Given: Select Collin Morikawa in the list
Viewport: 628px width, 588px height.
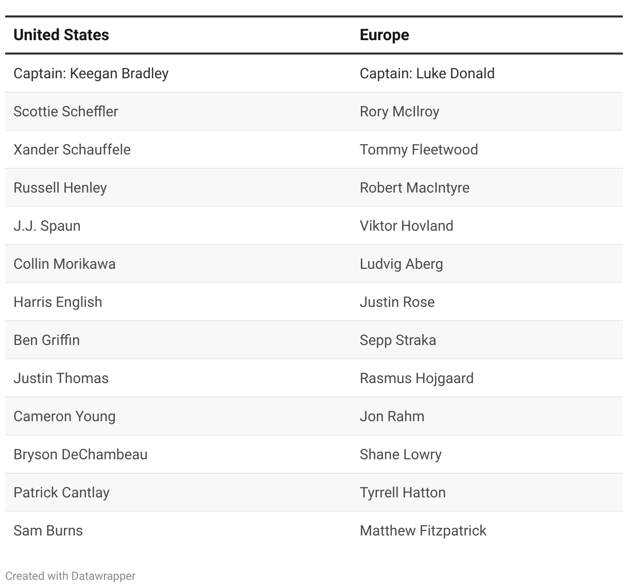Looking at the screenshot, I should coord(64,264).
